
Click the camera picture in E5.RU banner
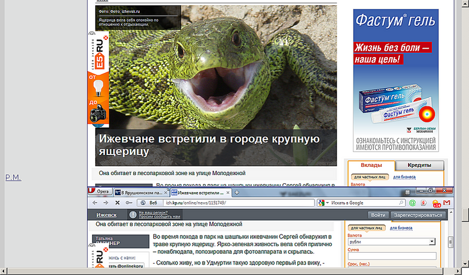[98, 115]
